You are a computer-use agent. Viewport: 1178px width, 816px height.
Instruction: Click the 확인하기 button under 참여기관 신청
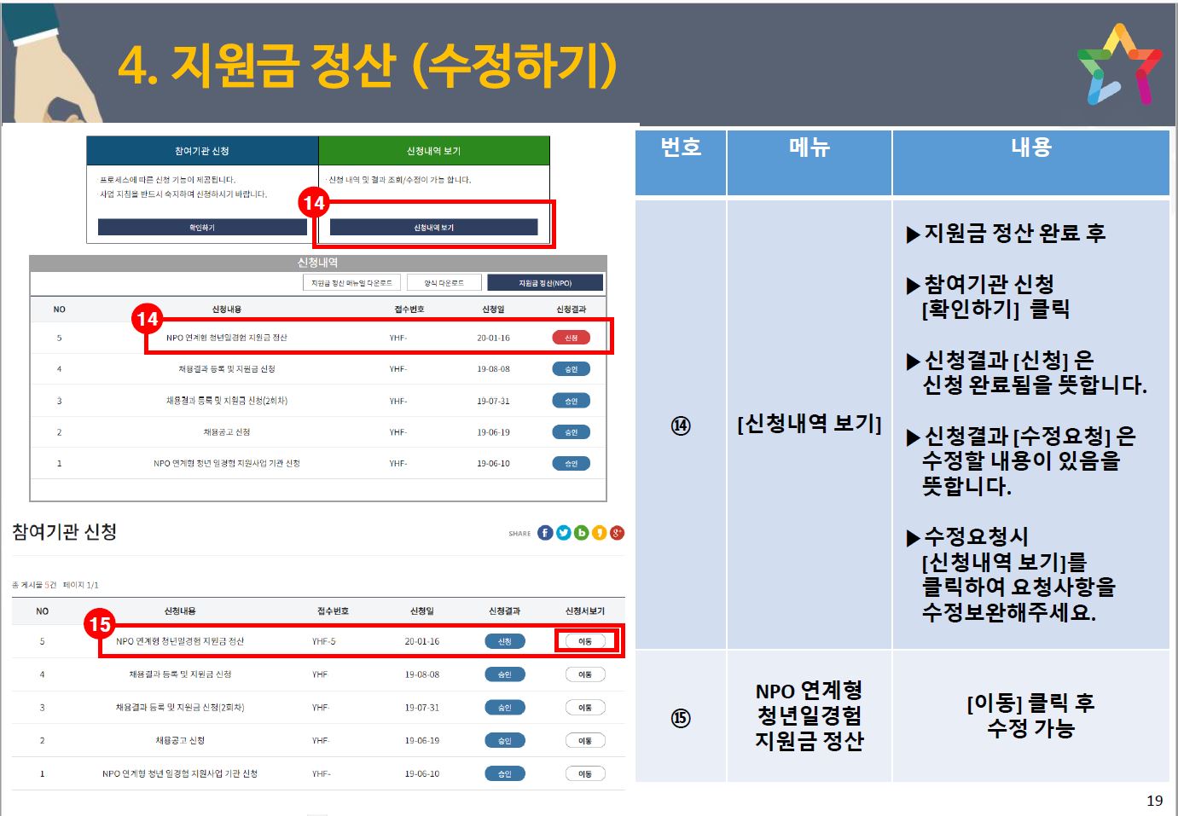tap(202, 228)
